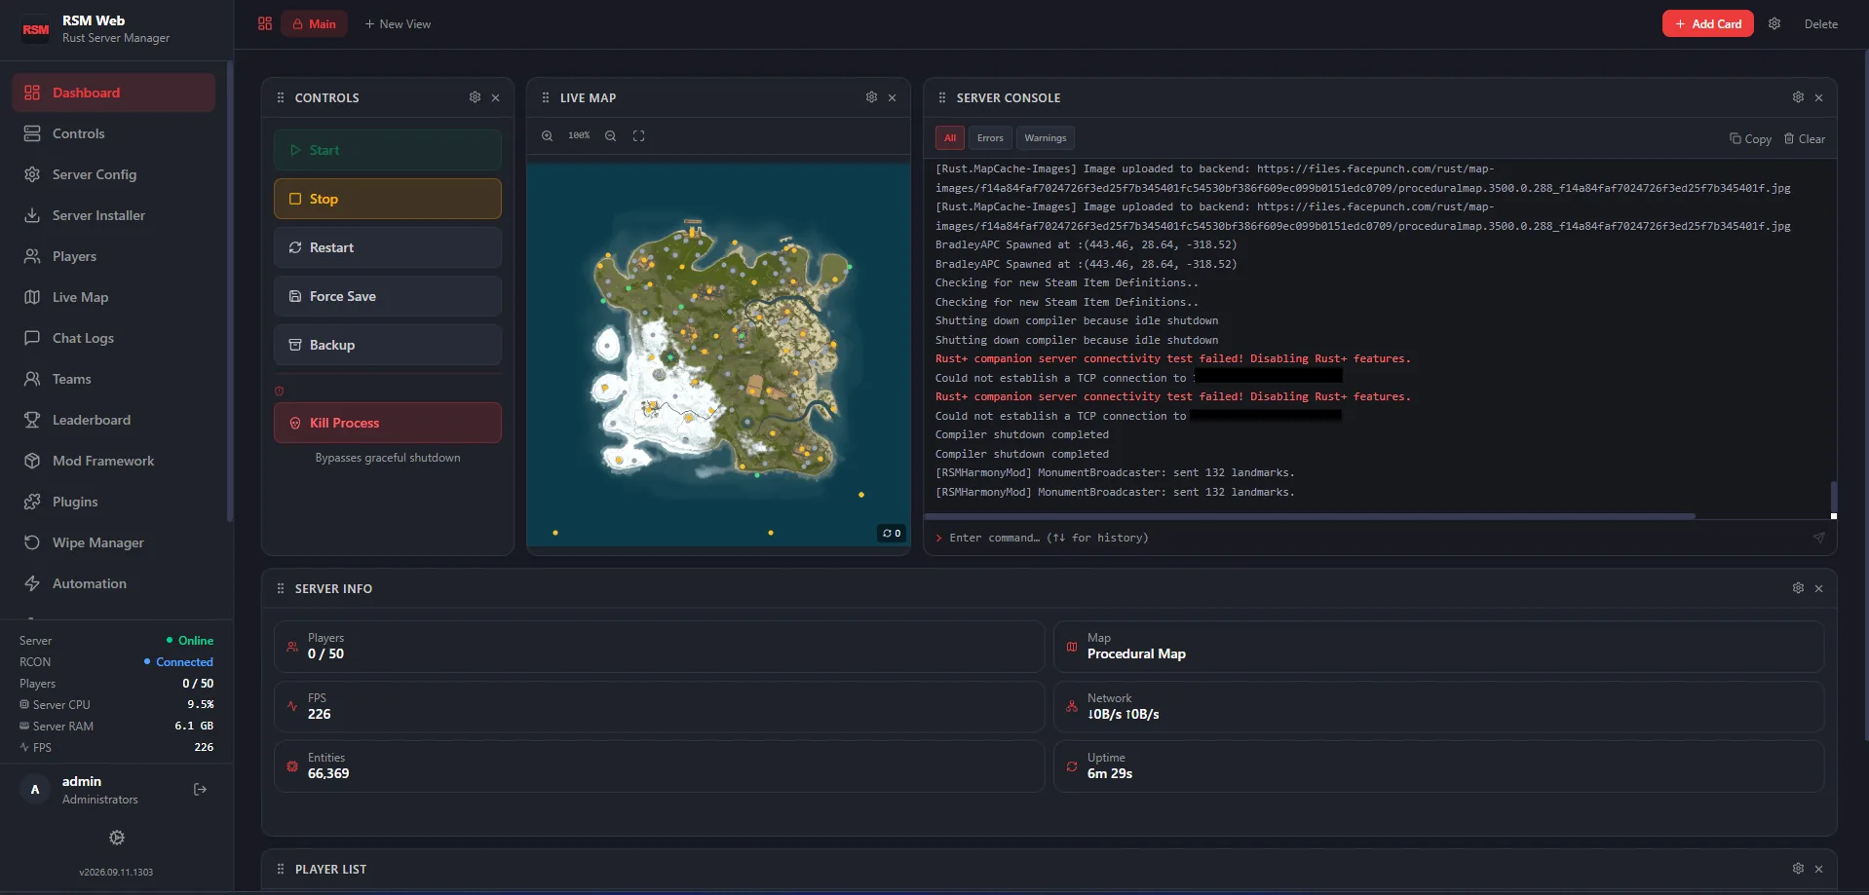Open the Players page
The width and height of the screenshot is (1869, 895).
click(x=113, y=256)
